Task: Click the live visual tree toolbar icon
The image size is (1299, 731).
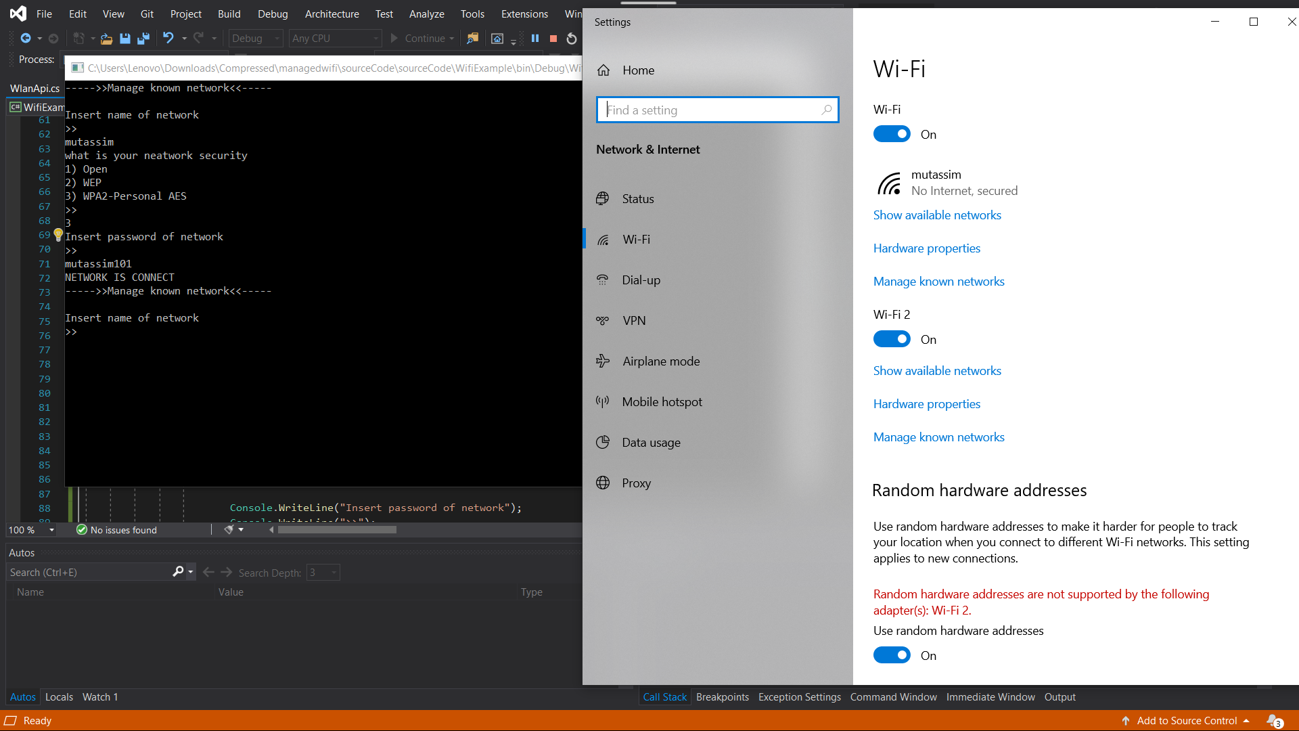Action: (x=497, y=39)
